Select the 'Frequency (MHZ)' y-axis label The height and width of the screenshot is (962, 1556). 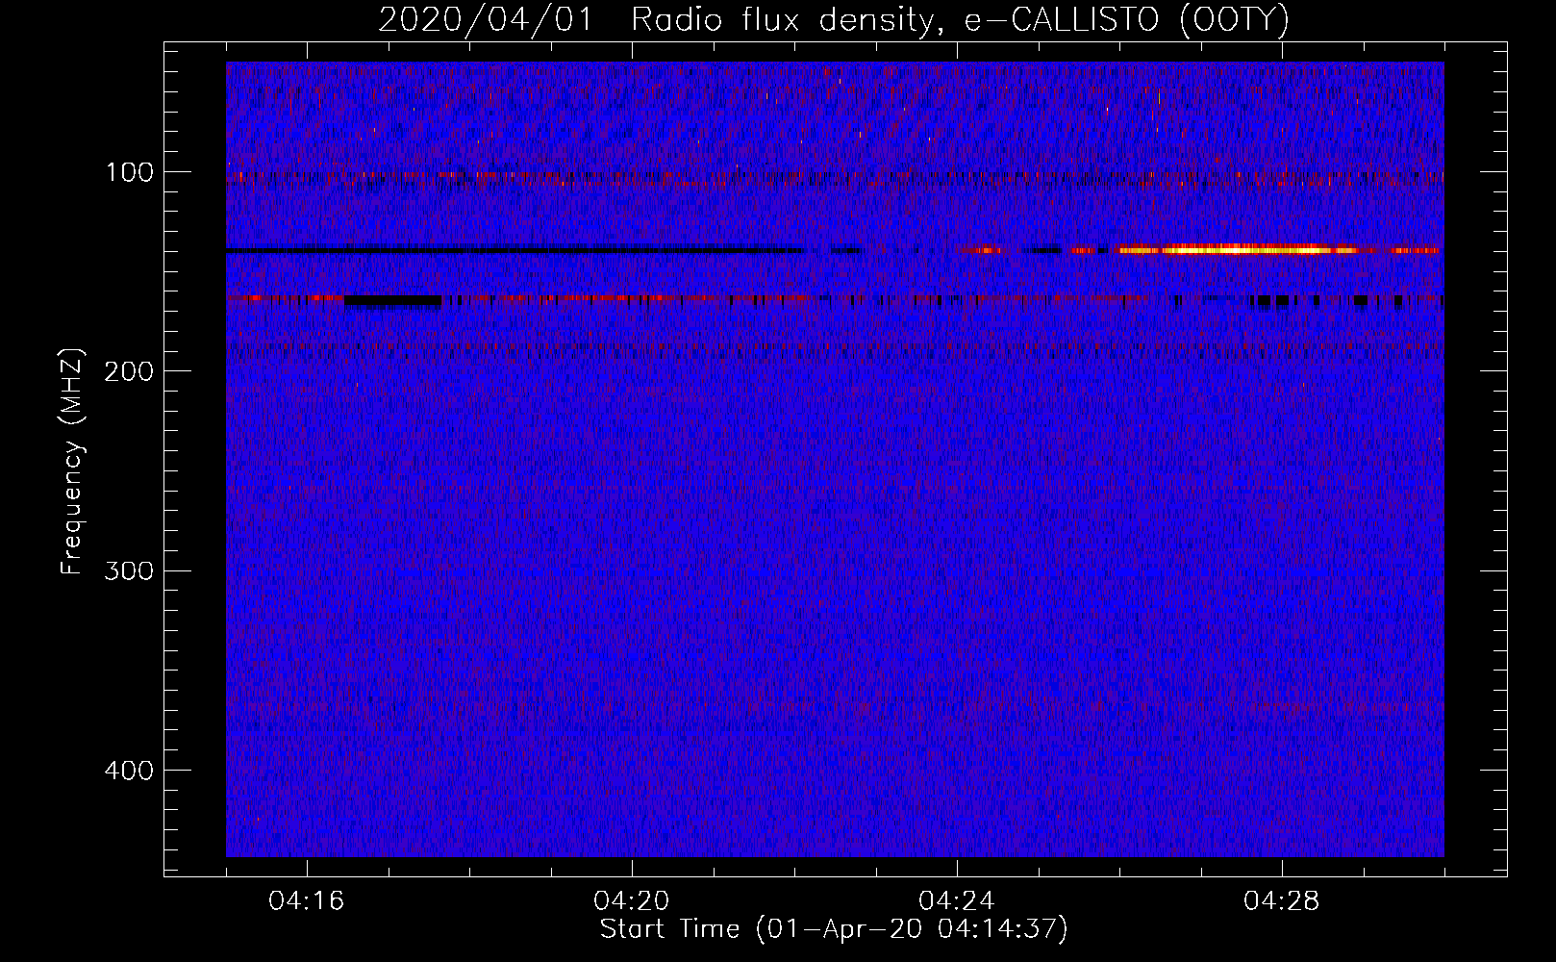click(x=72, y=462)
